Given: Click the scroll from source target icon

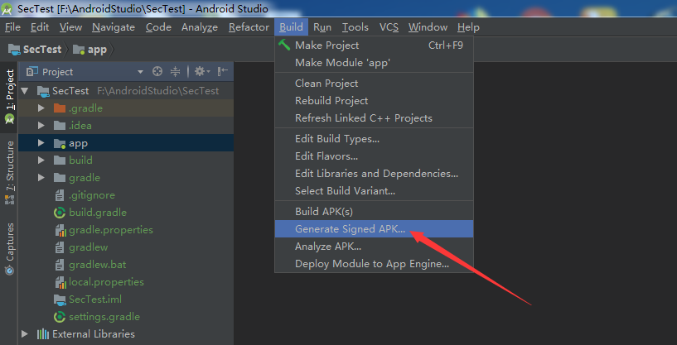Looking at the screenshot, I should 157,72.
